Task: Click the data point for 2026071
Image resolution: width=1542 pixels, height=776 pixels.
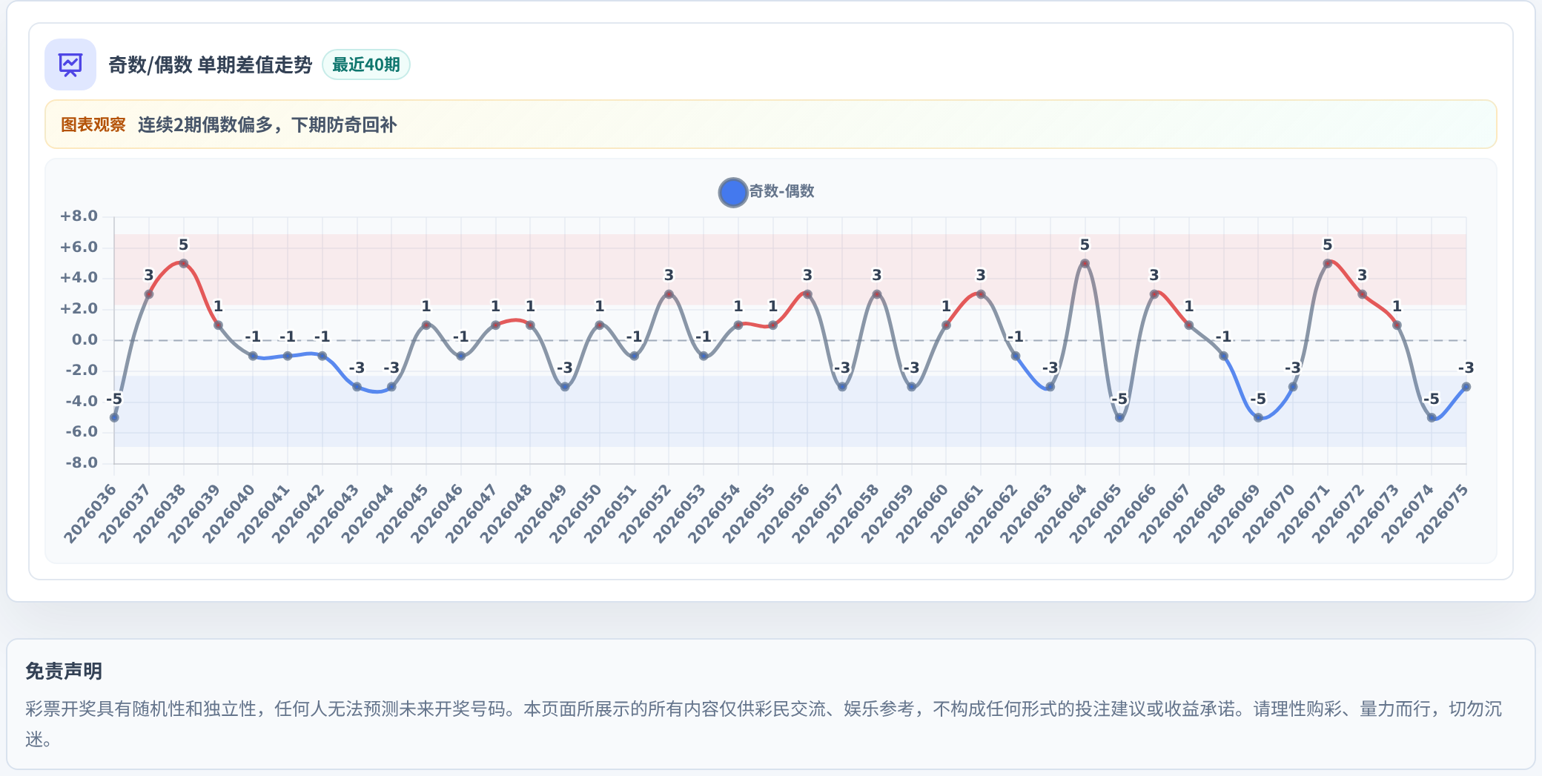Action: click(x=1328, y=263)
